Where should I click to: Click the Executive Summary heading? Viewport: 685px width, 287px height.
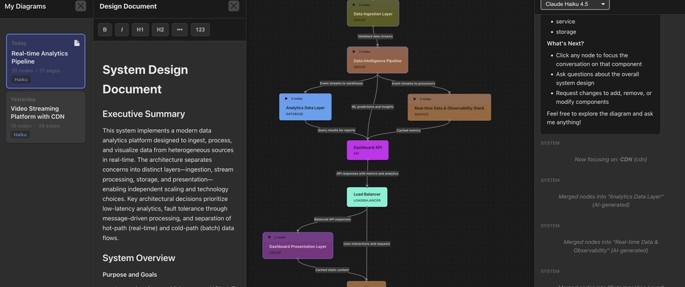[x=144, y=114]
